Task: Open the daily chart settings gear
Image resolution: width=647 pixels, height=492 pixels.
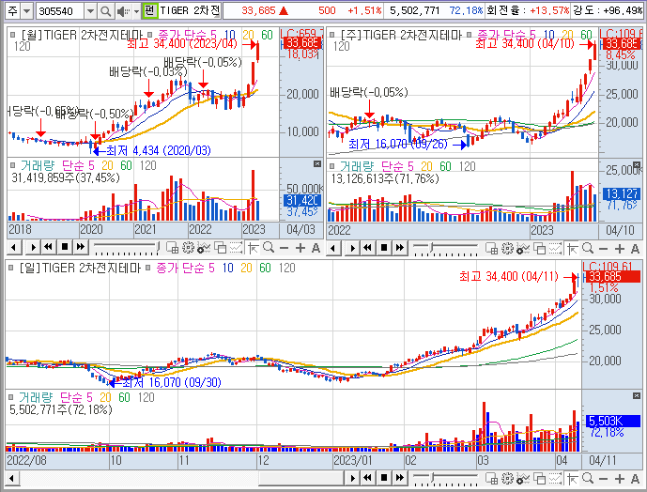Action: point(507,478)
